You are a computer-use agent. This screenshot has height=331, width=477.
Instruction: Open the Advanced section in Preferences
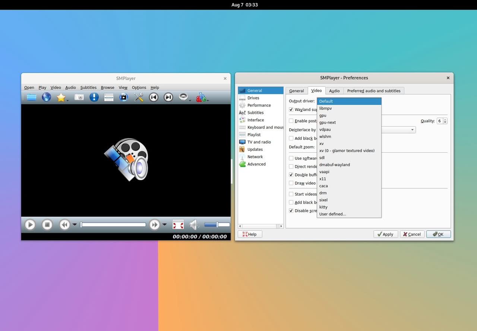[x=260, y=164]
